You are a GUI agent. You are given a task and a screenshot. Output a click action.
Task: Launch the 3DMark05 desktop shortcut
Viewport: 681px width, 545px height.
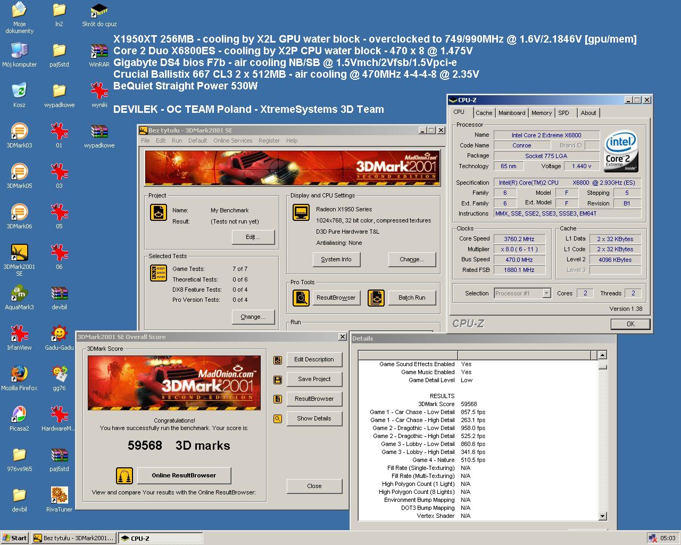tap(19, 176)
